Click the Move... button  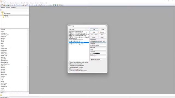click(102, 37)
